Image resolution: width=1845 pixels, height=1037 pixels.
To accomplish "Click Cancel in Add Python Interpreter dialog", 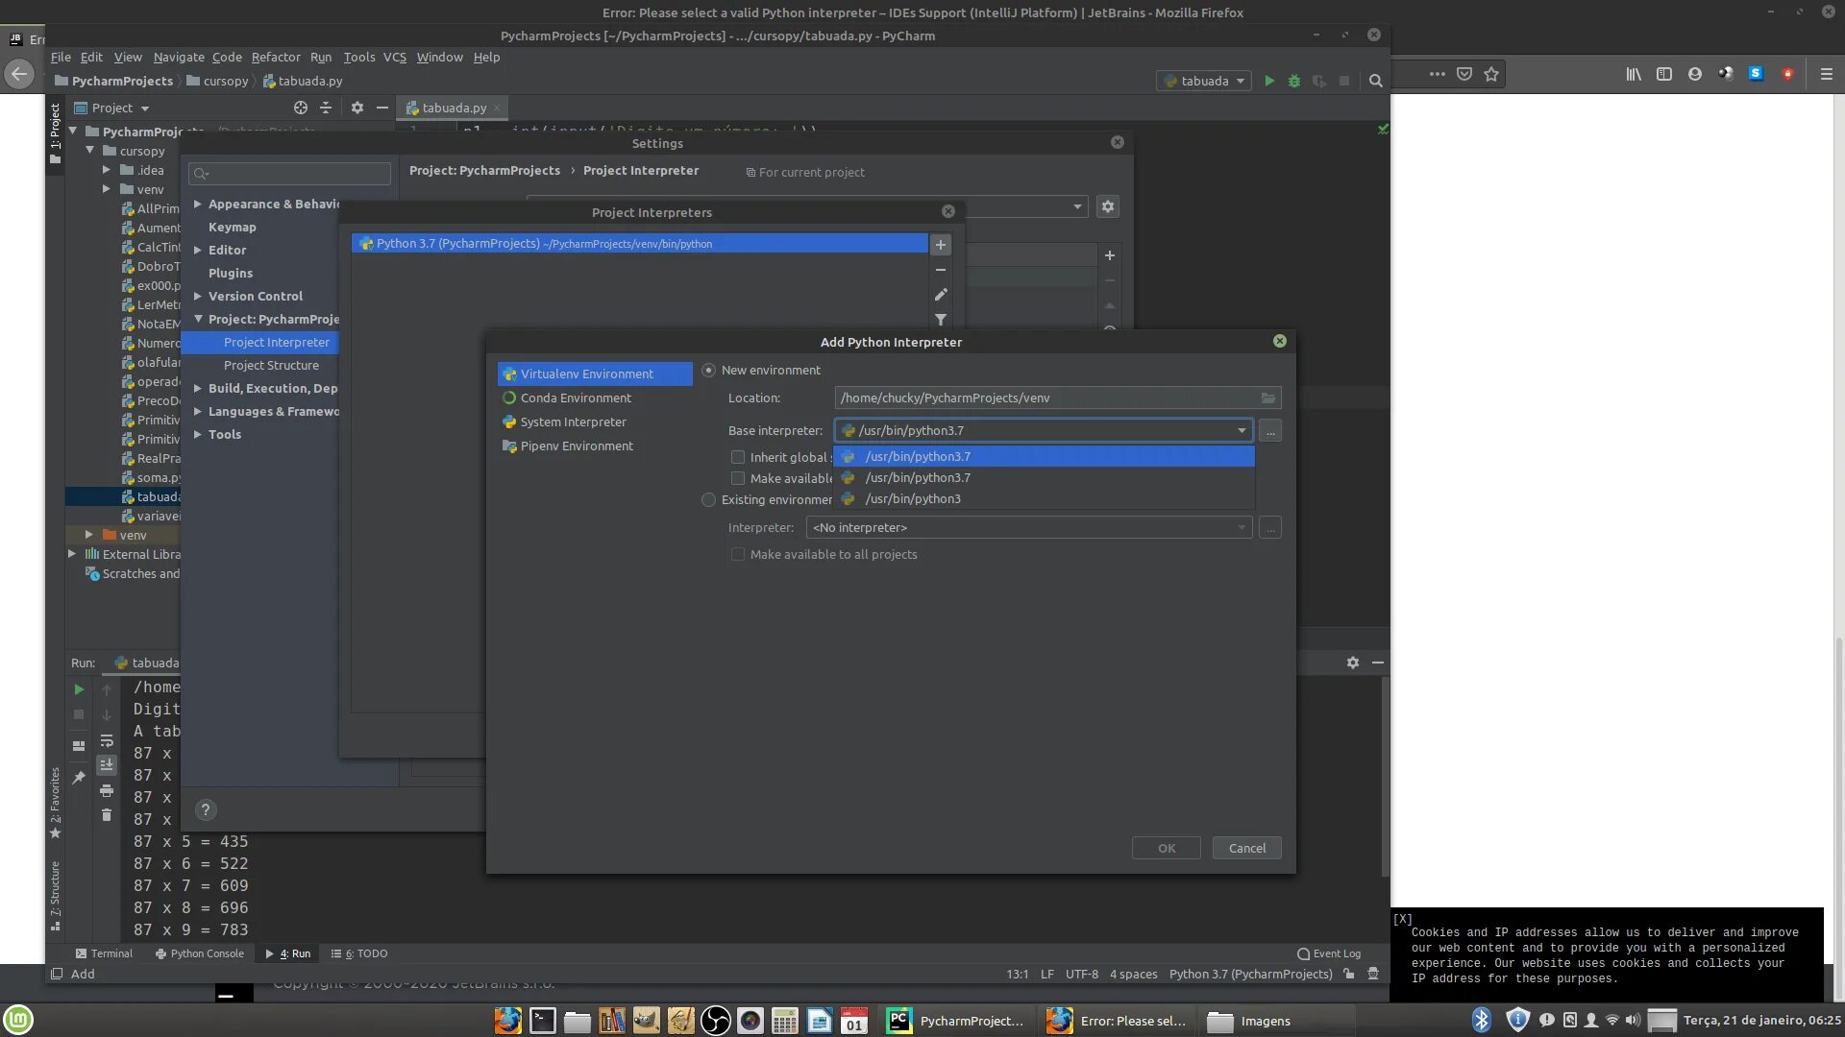I will [x=1246, y=849].
